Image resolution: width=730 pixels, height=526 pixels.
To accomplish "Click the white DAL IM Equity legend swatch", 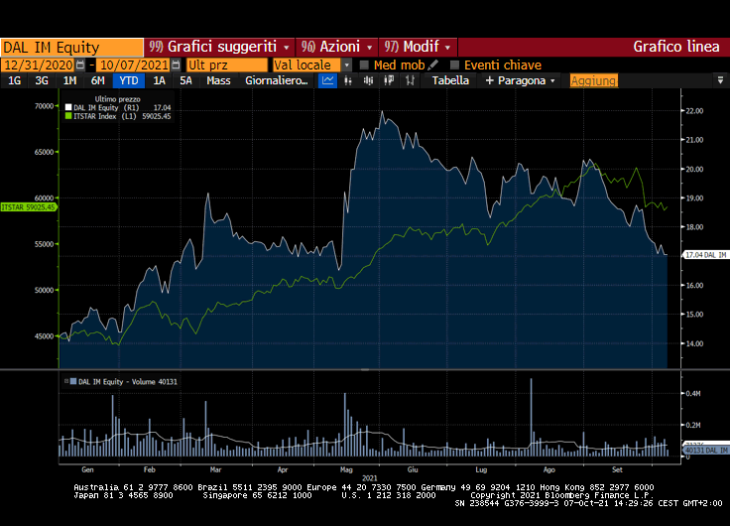I will tap(67, 107).
